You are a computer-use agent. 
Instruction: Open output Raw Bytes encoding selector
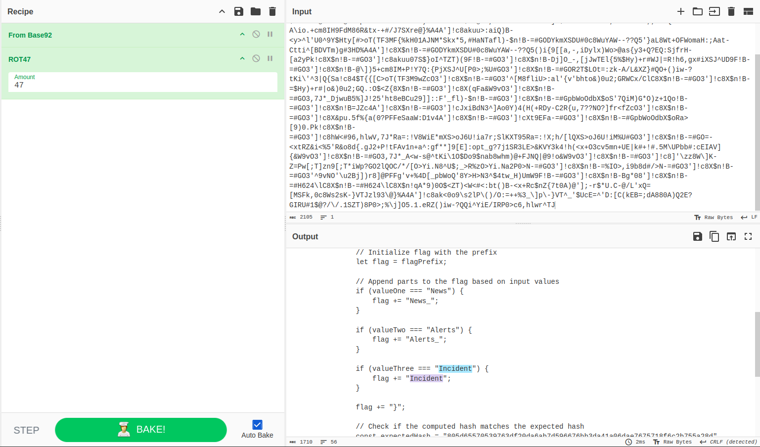(672, 442)
